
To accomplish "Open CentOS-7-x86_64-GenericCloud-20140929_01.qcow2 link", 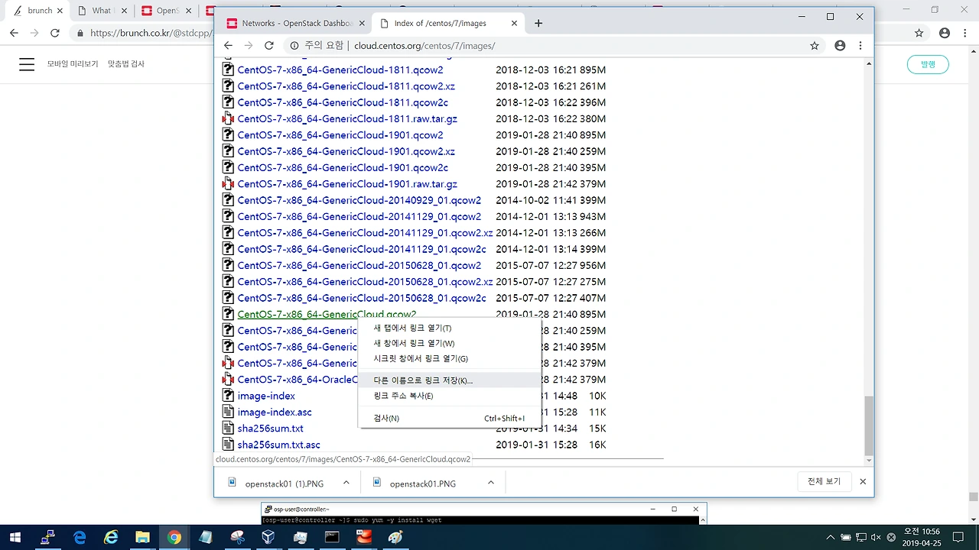I will (359, 200).
